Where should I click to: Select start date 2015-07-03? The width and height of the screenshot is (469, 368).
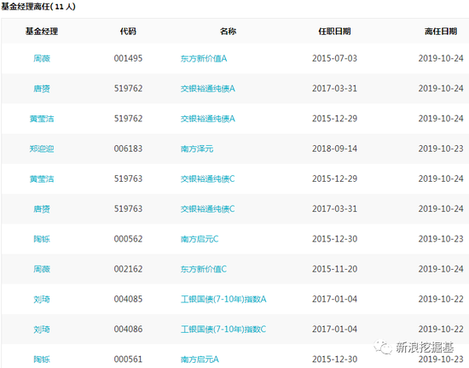(335, 58)
